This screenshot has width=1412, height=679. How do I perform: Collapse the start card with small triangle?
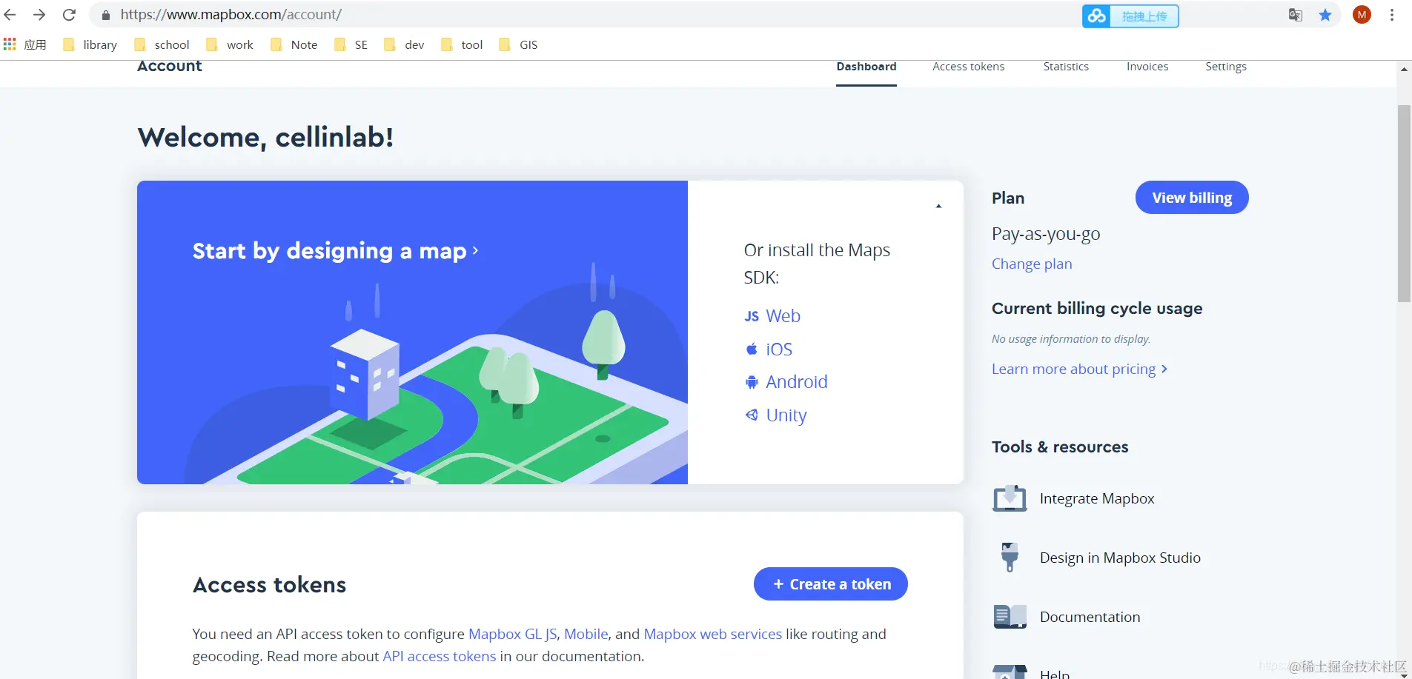pos(938,206)
